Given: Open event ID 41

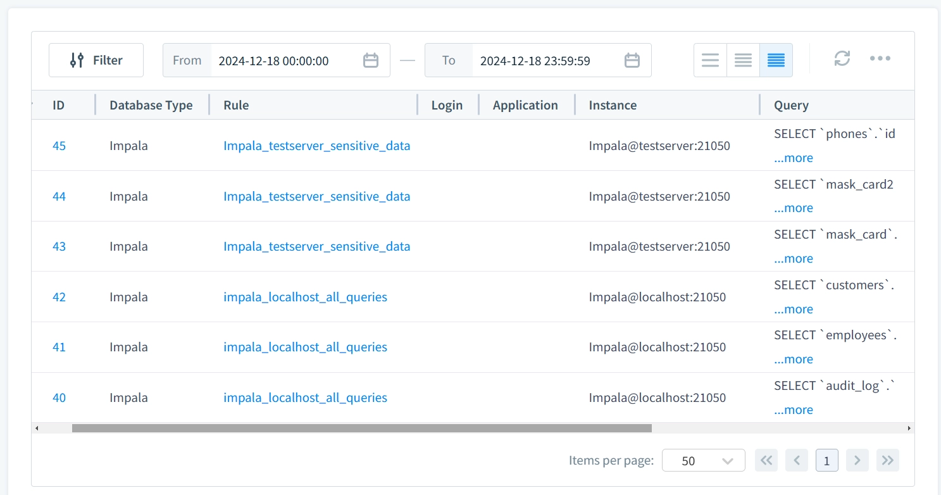Looking at the screenshot, I should coord(59,347).
